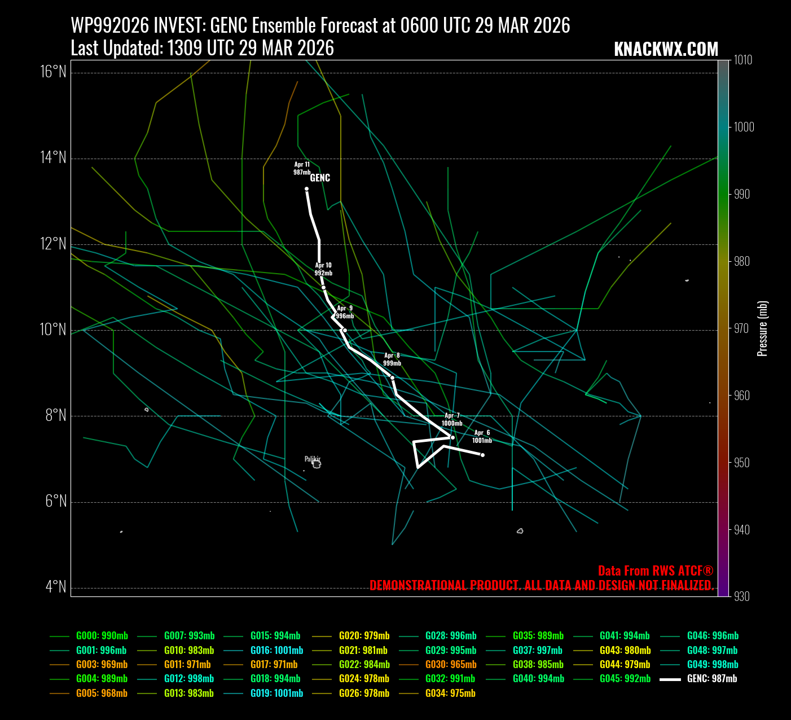Select legend entry G049: 998mb
This screenshot has width=791, height=720.
tap(712, 665)
